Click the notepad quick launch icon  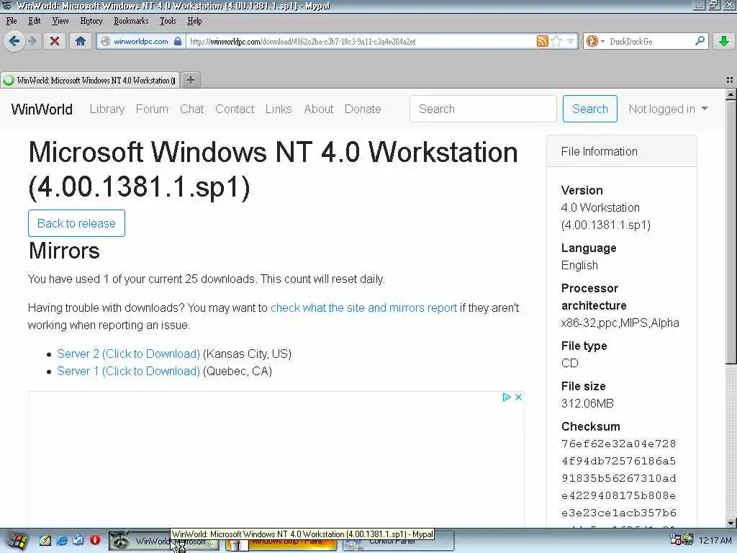click(x=45, y=540)
